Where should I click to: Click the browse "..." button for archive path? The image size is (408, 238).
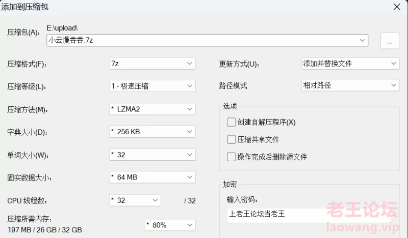pos(390,41)
